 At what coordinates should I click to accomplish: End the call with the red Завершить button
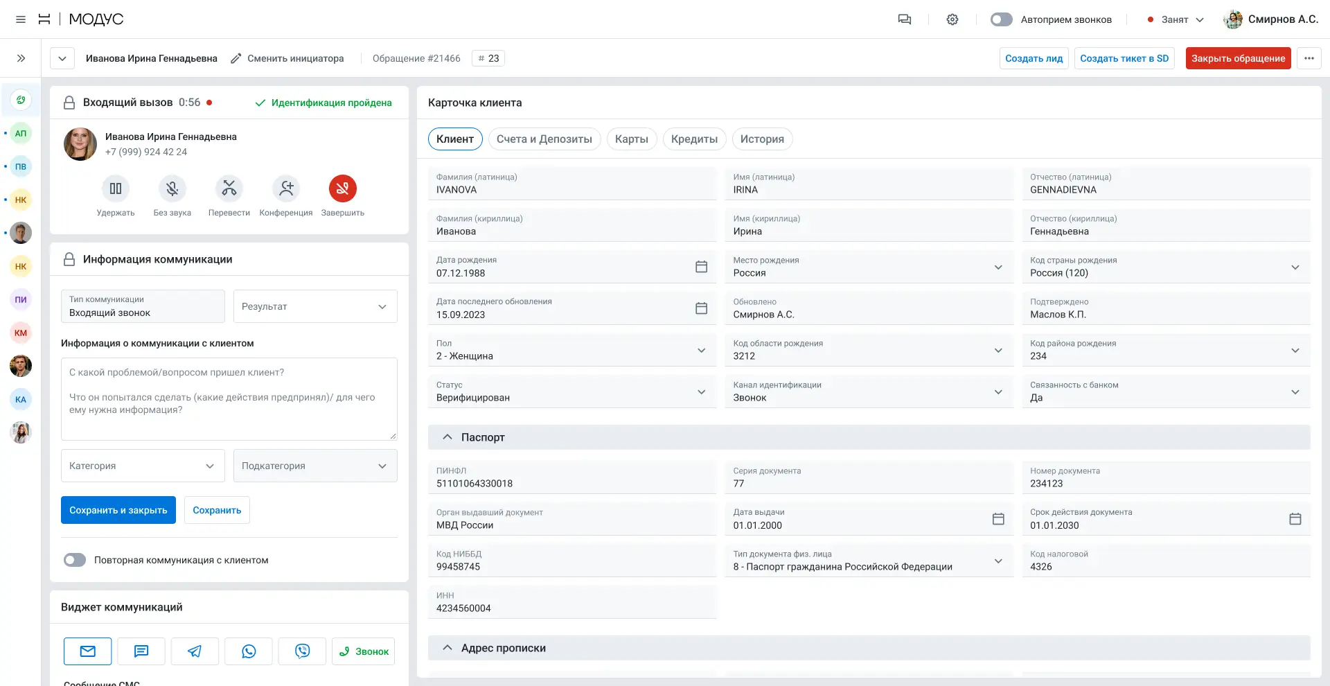coord(343,188)
